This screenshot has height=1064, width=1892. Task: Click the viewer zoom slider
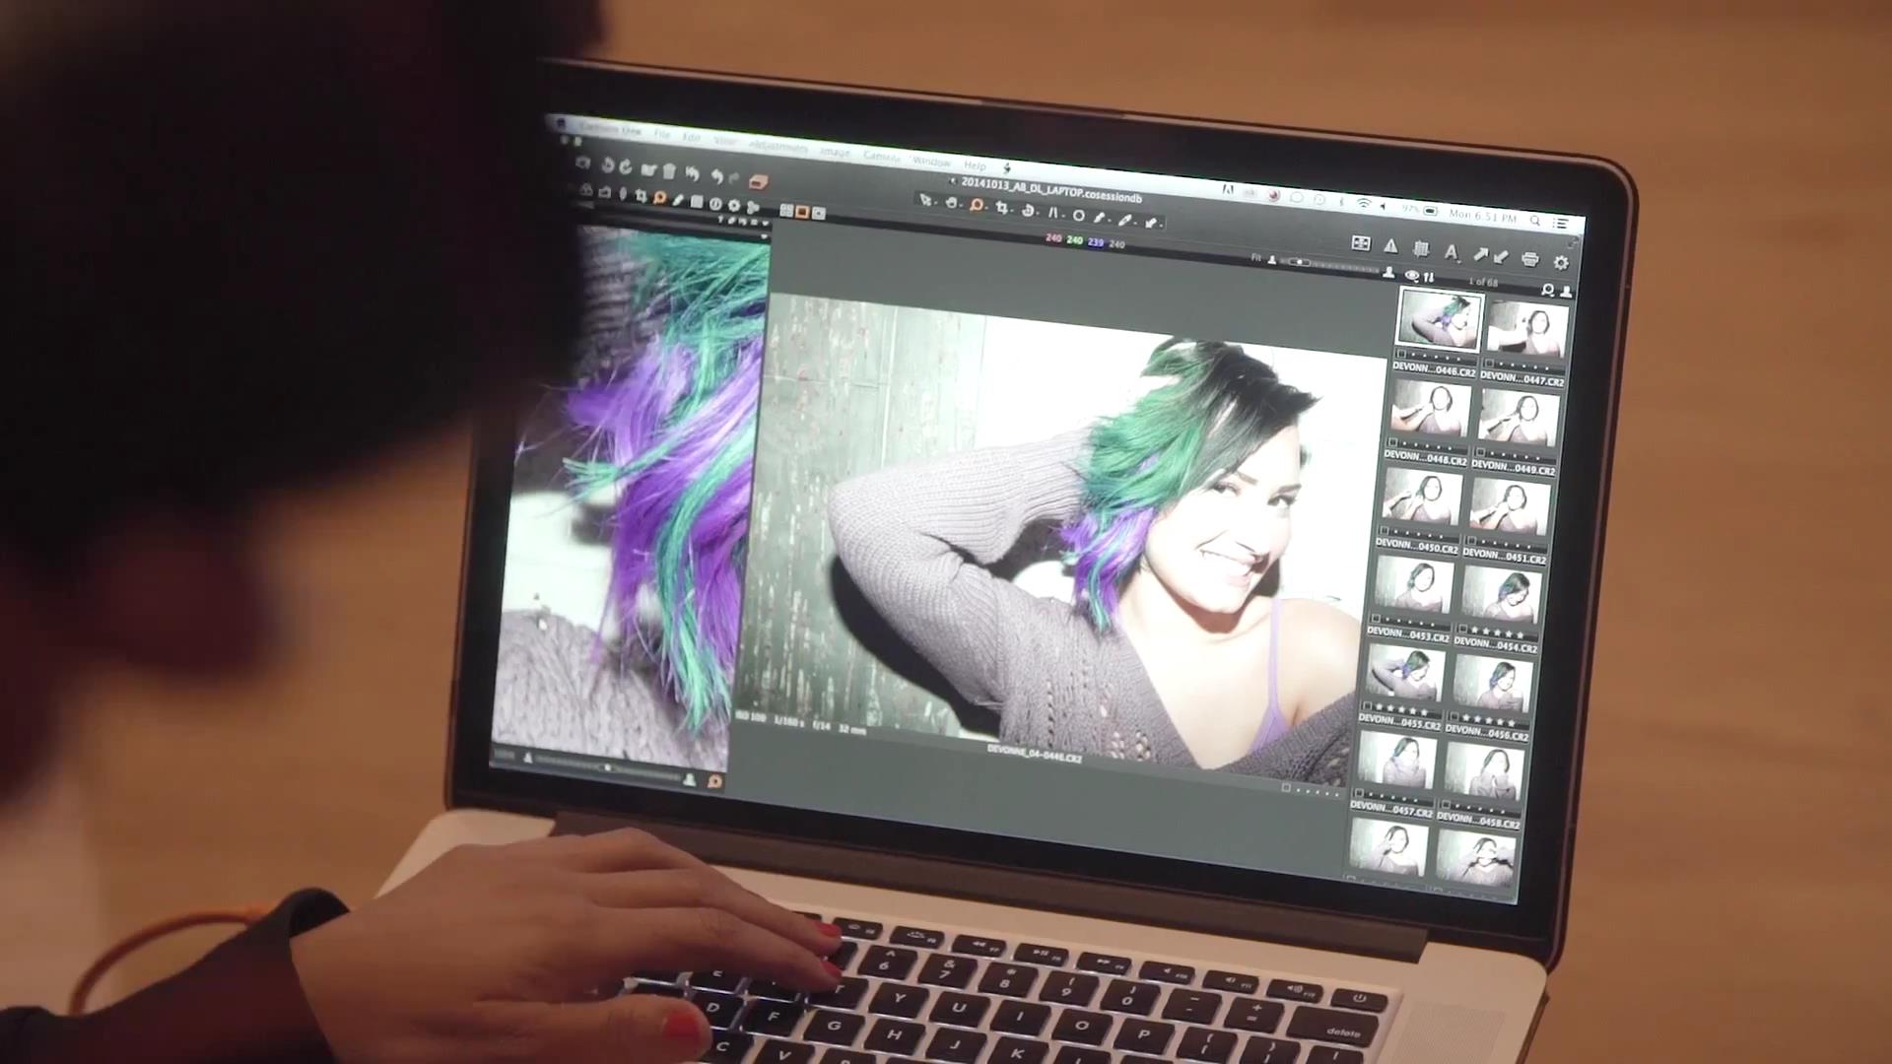1330,266
